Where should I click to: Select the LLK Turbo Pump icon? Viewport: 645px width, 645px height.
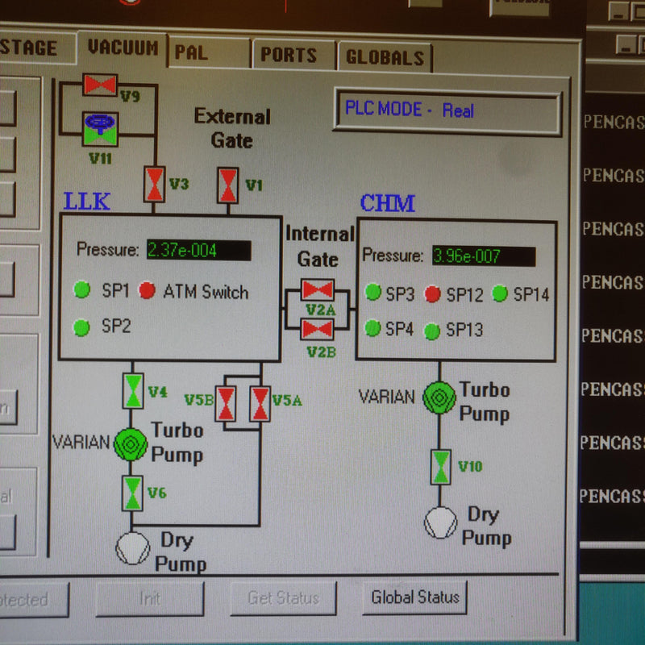pyautogui.click(x=131, y=443)
